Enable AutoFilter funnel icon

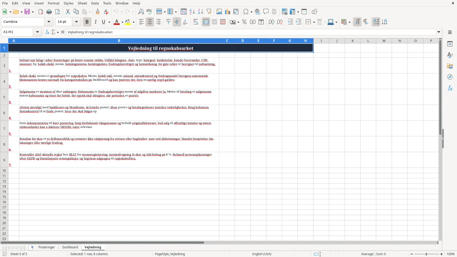[x=209, y=12]
